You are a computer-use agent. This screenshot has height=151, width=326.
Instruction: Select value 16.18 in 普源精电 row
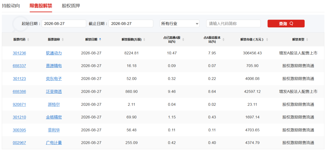pos(131,66)
